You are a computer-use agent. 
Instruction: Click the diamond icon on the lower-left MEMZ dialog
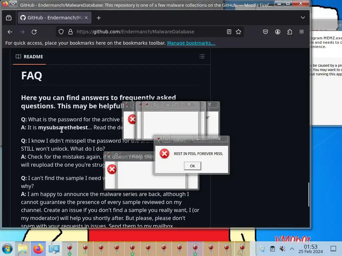(x=116, y=155)
